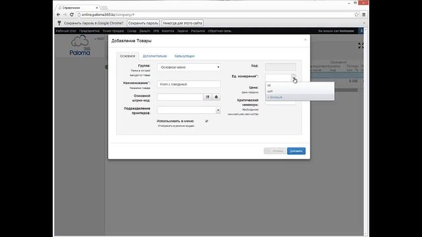Select the highlighted third unit option
This screenshot has width=422, height=237.
point(300,97)
